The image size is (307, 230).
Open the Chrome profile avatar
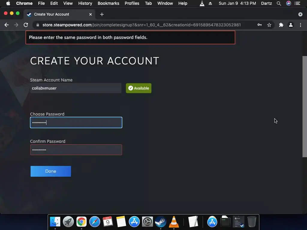[291, 25]
